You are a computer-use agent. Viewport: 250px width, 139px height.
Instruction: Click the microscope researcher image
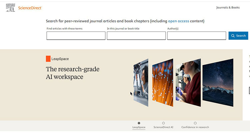pyautogui.click(x=188, y=82)
